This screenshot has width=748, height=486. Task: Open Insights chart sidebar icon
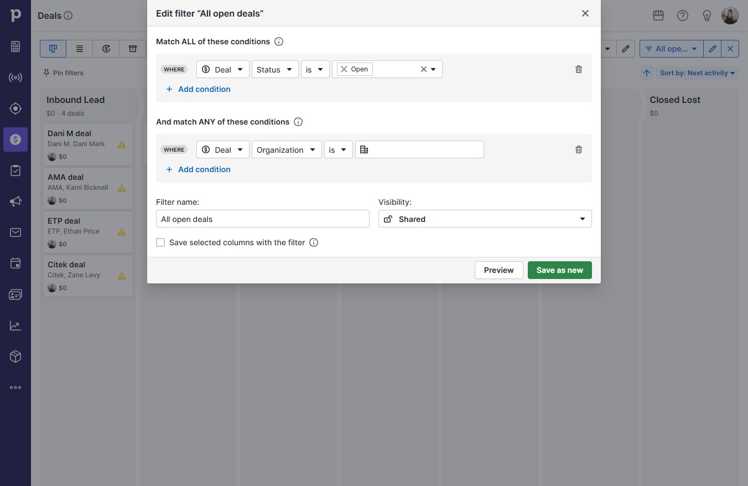pyautogui.click(x=15, y=325)
